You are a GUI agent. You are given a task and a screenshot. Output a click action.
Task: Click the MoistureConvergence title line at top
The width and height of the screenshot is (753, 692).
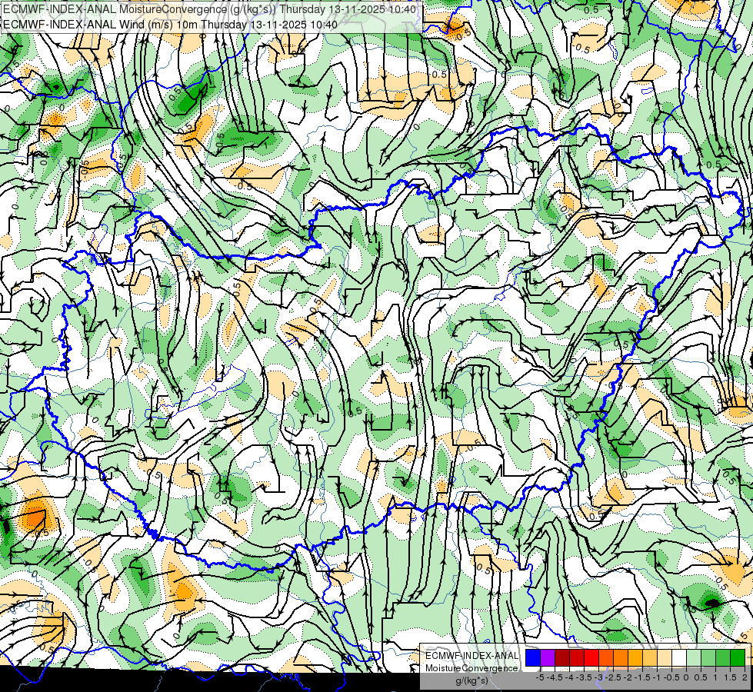(x=210, y=9)
